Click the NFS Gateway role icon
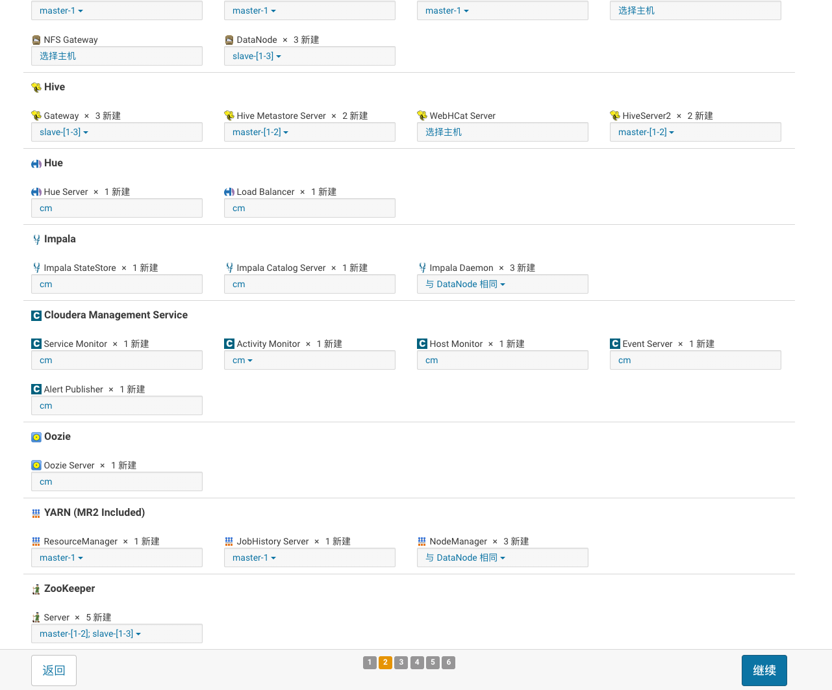 click(36, 40)
